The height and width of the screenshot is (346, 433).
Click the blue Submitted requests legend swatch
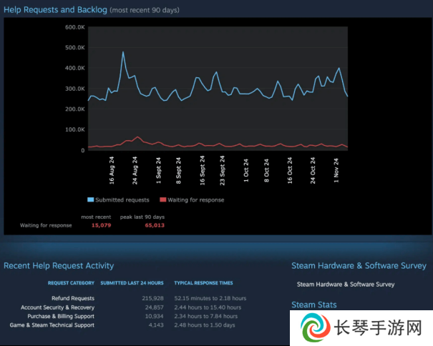pyautogui.click(x=91, y=199)
